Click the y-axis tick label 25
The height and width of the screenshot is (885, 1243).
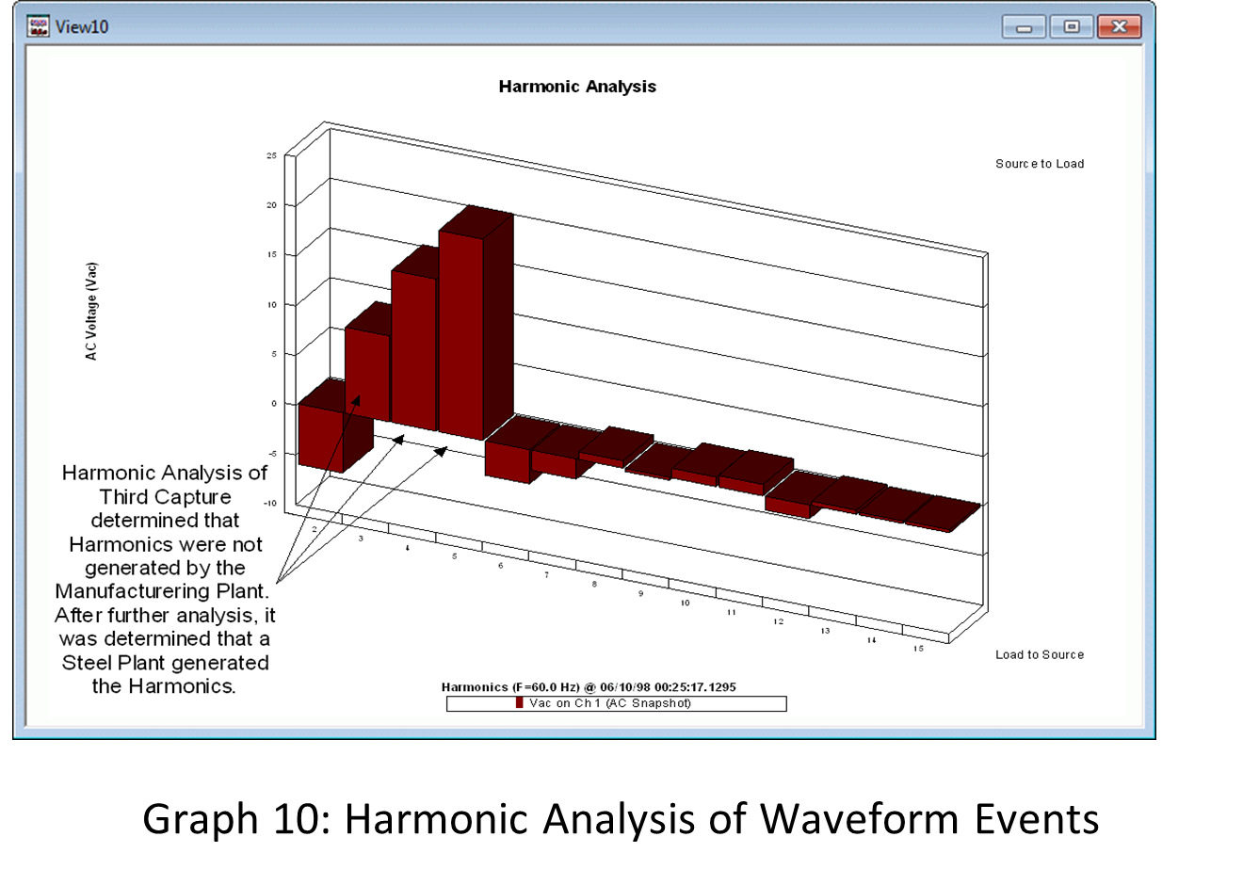coord(271,156)
